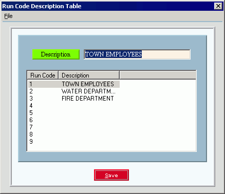The height and width of the screenshot is (194, 225).
Task: Click run code number 2
Action: click(31, 91)
